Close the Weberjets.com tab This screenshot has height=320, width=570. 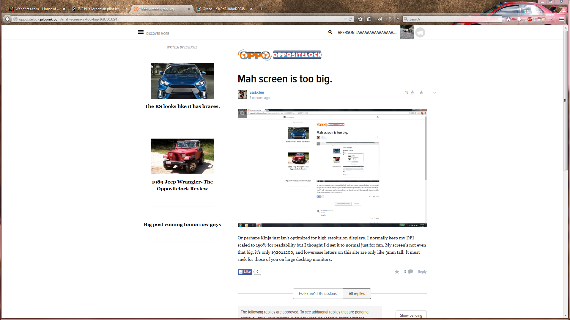(64, 9)
